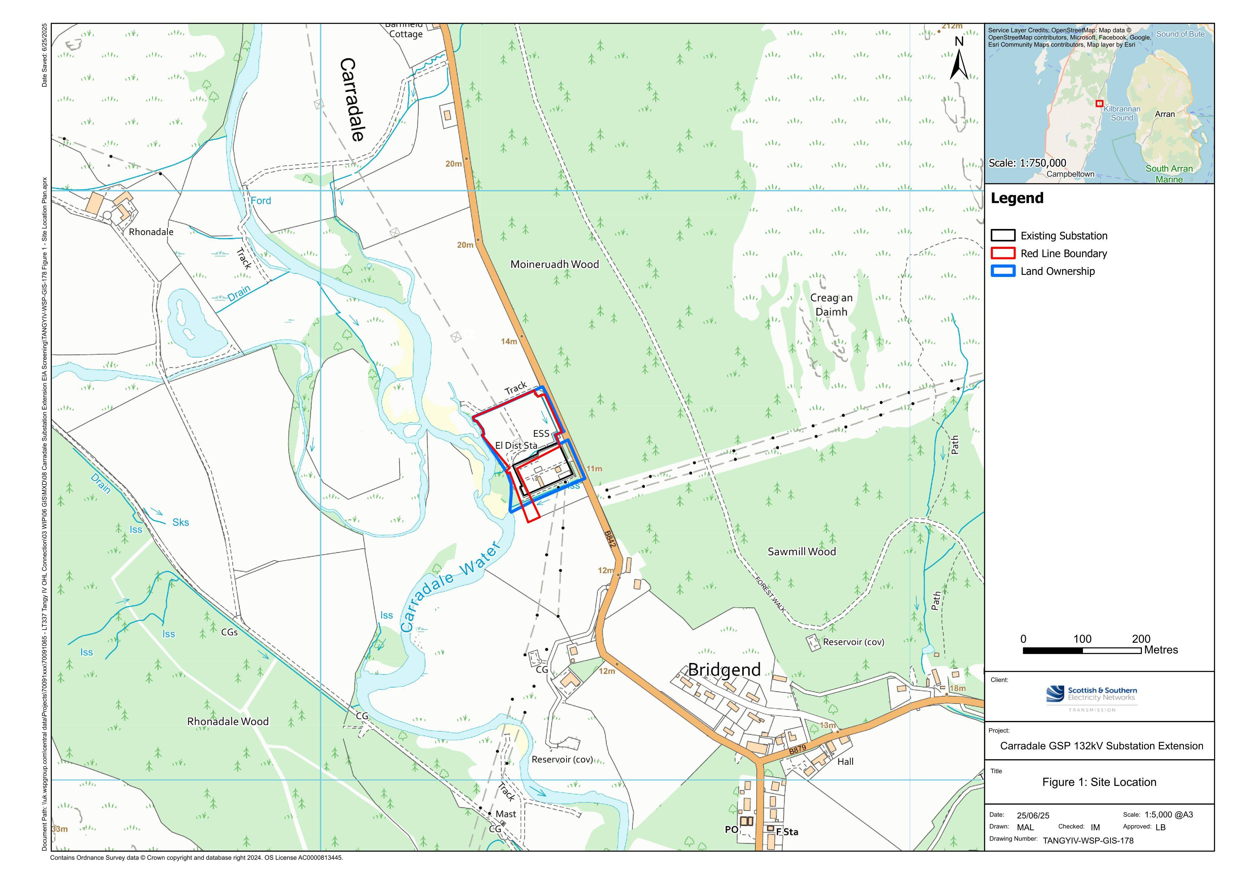This screenshot has height=875, width=1238.
Task: Click the 'Arran' inset map label
Action: [x=1165, y=114]
